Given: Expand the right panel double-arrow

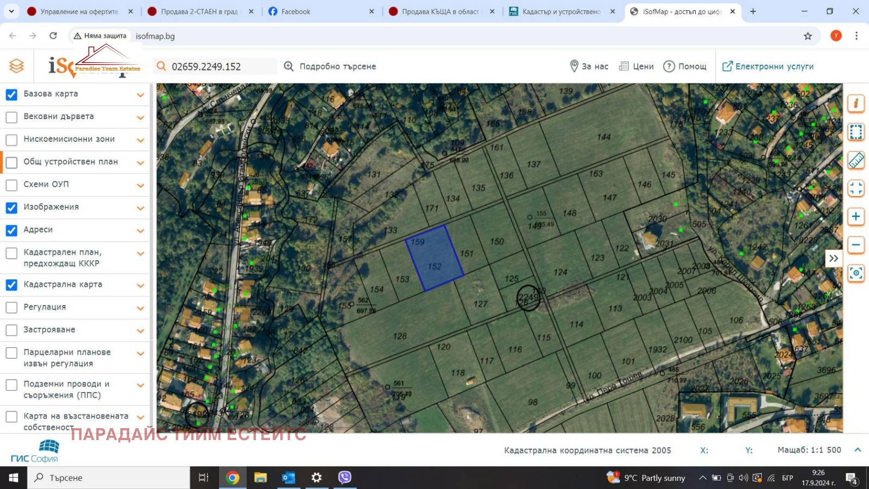Looking at the screenshot, I should tap(833, 259).
